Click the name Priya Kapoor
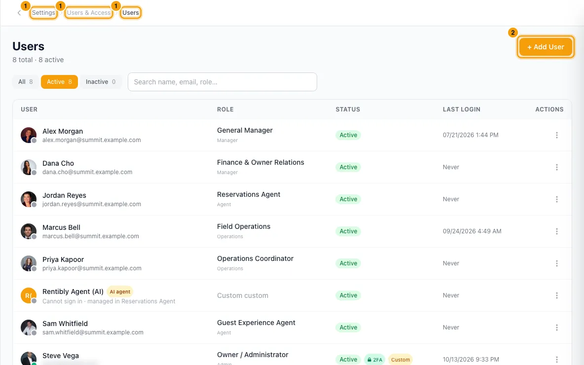 click(63, 259)
